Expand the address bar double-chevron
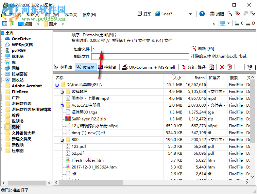Screen dimensions: 257x194 [x=214, y=24]
